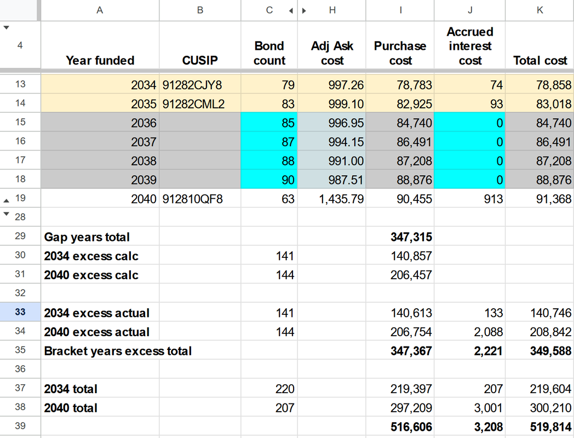Screen dimensions: 574x438
Task: Click right arrow to unhide columns before H
Action: [304, 10]
